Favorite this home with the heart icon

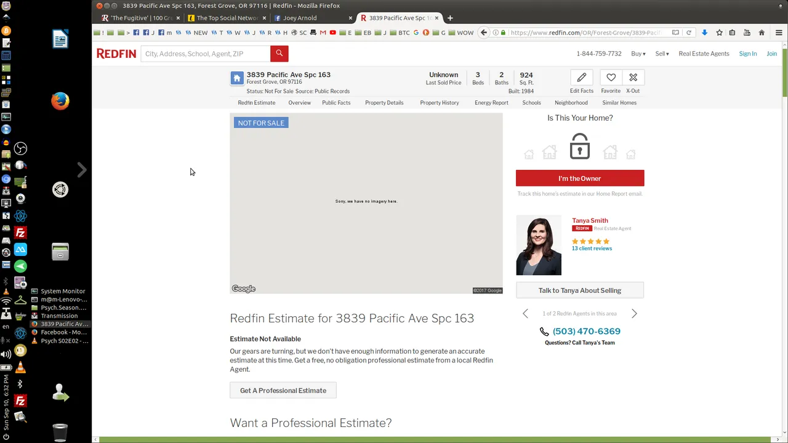tap(611, 78)
